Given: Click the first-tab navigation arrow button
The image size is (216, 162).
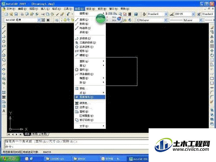Looking at the screenshot, I should pyautogui.click(x=9, y=134).
